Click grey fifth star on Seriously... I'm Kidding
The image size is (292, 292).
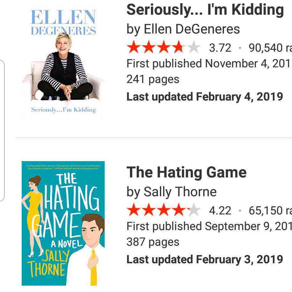[193, 48]
